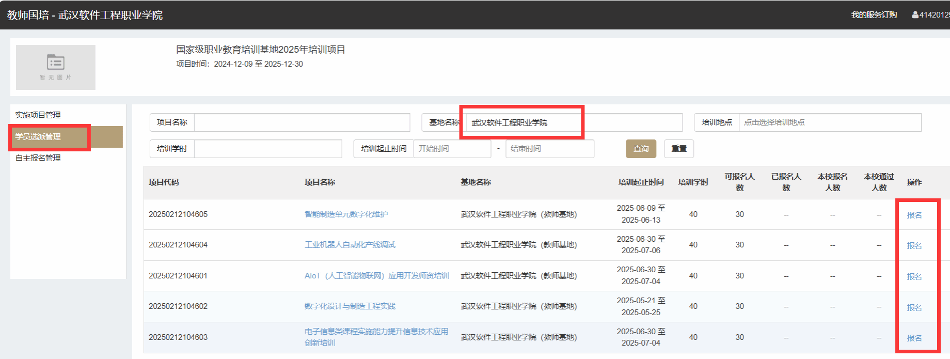Click 报名 for 数字化设计与制造工程实践 row
The height and width of the screenshot is (359, 950).
coord(914,307)
